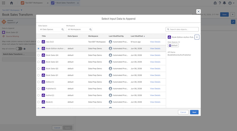Click the search icon in Data Space field
This screenshot has height=131, width=237.
click(x=63, y=29)
